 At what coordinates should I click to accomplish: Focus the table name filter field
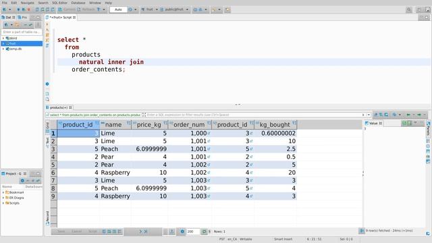pos(22,32)
